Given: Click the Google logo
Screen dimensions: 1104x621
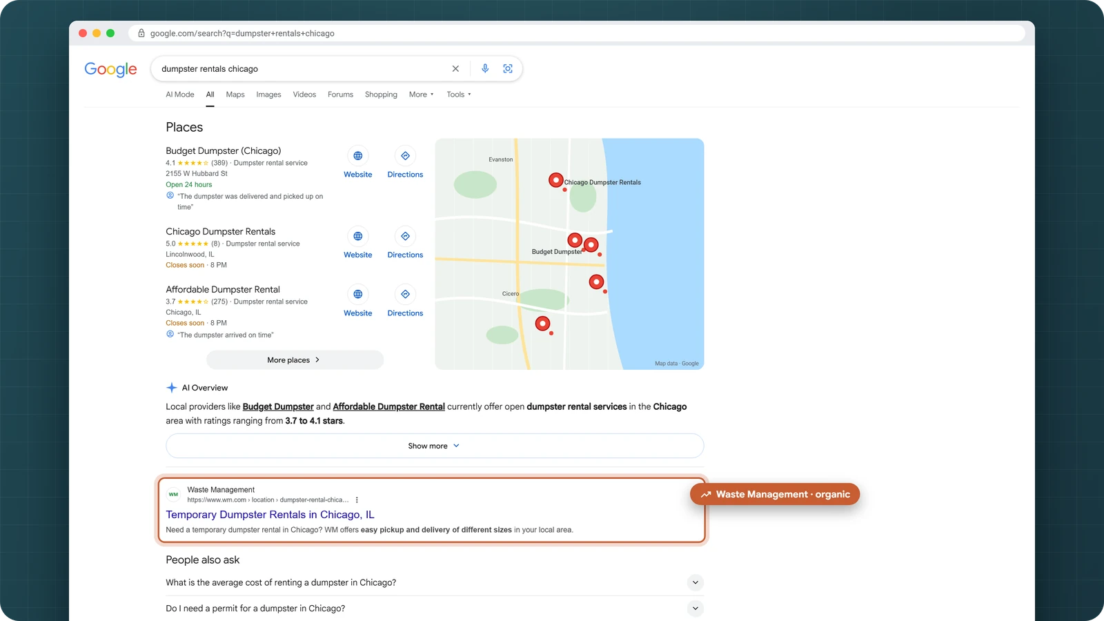Looking at the screenshot, I should pyautogui.click(x=110, y=69).
